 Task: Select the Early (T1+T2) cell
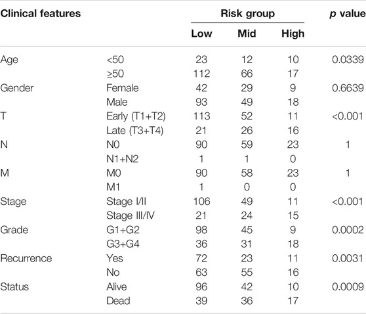pyautogui.click(x=136, y=116)
